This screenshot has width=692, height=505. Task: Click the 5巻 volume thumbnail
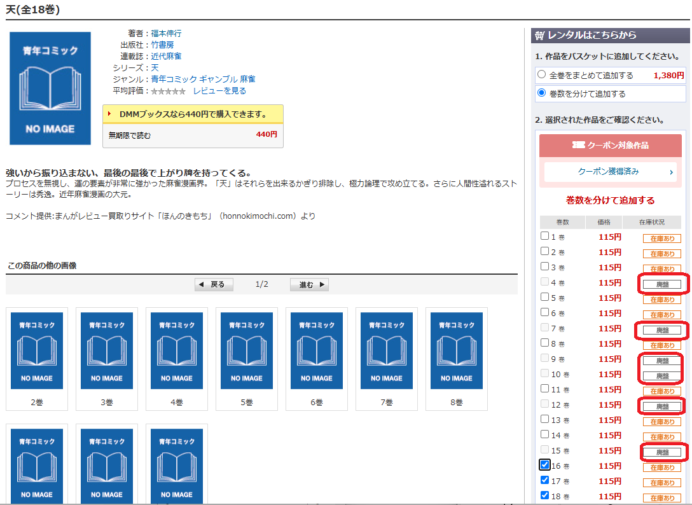[x=247, y=350]
